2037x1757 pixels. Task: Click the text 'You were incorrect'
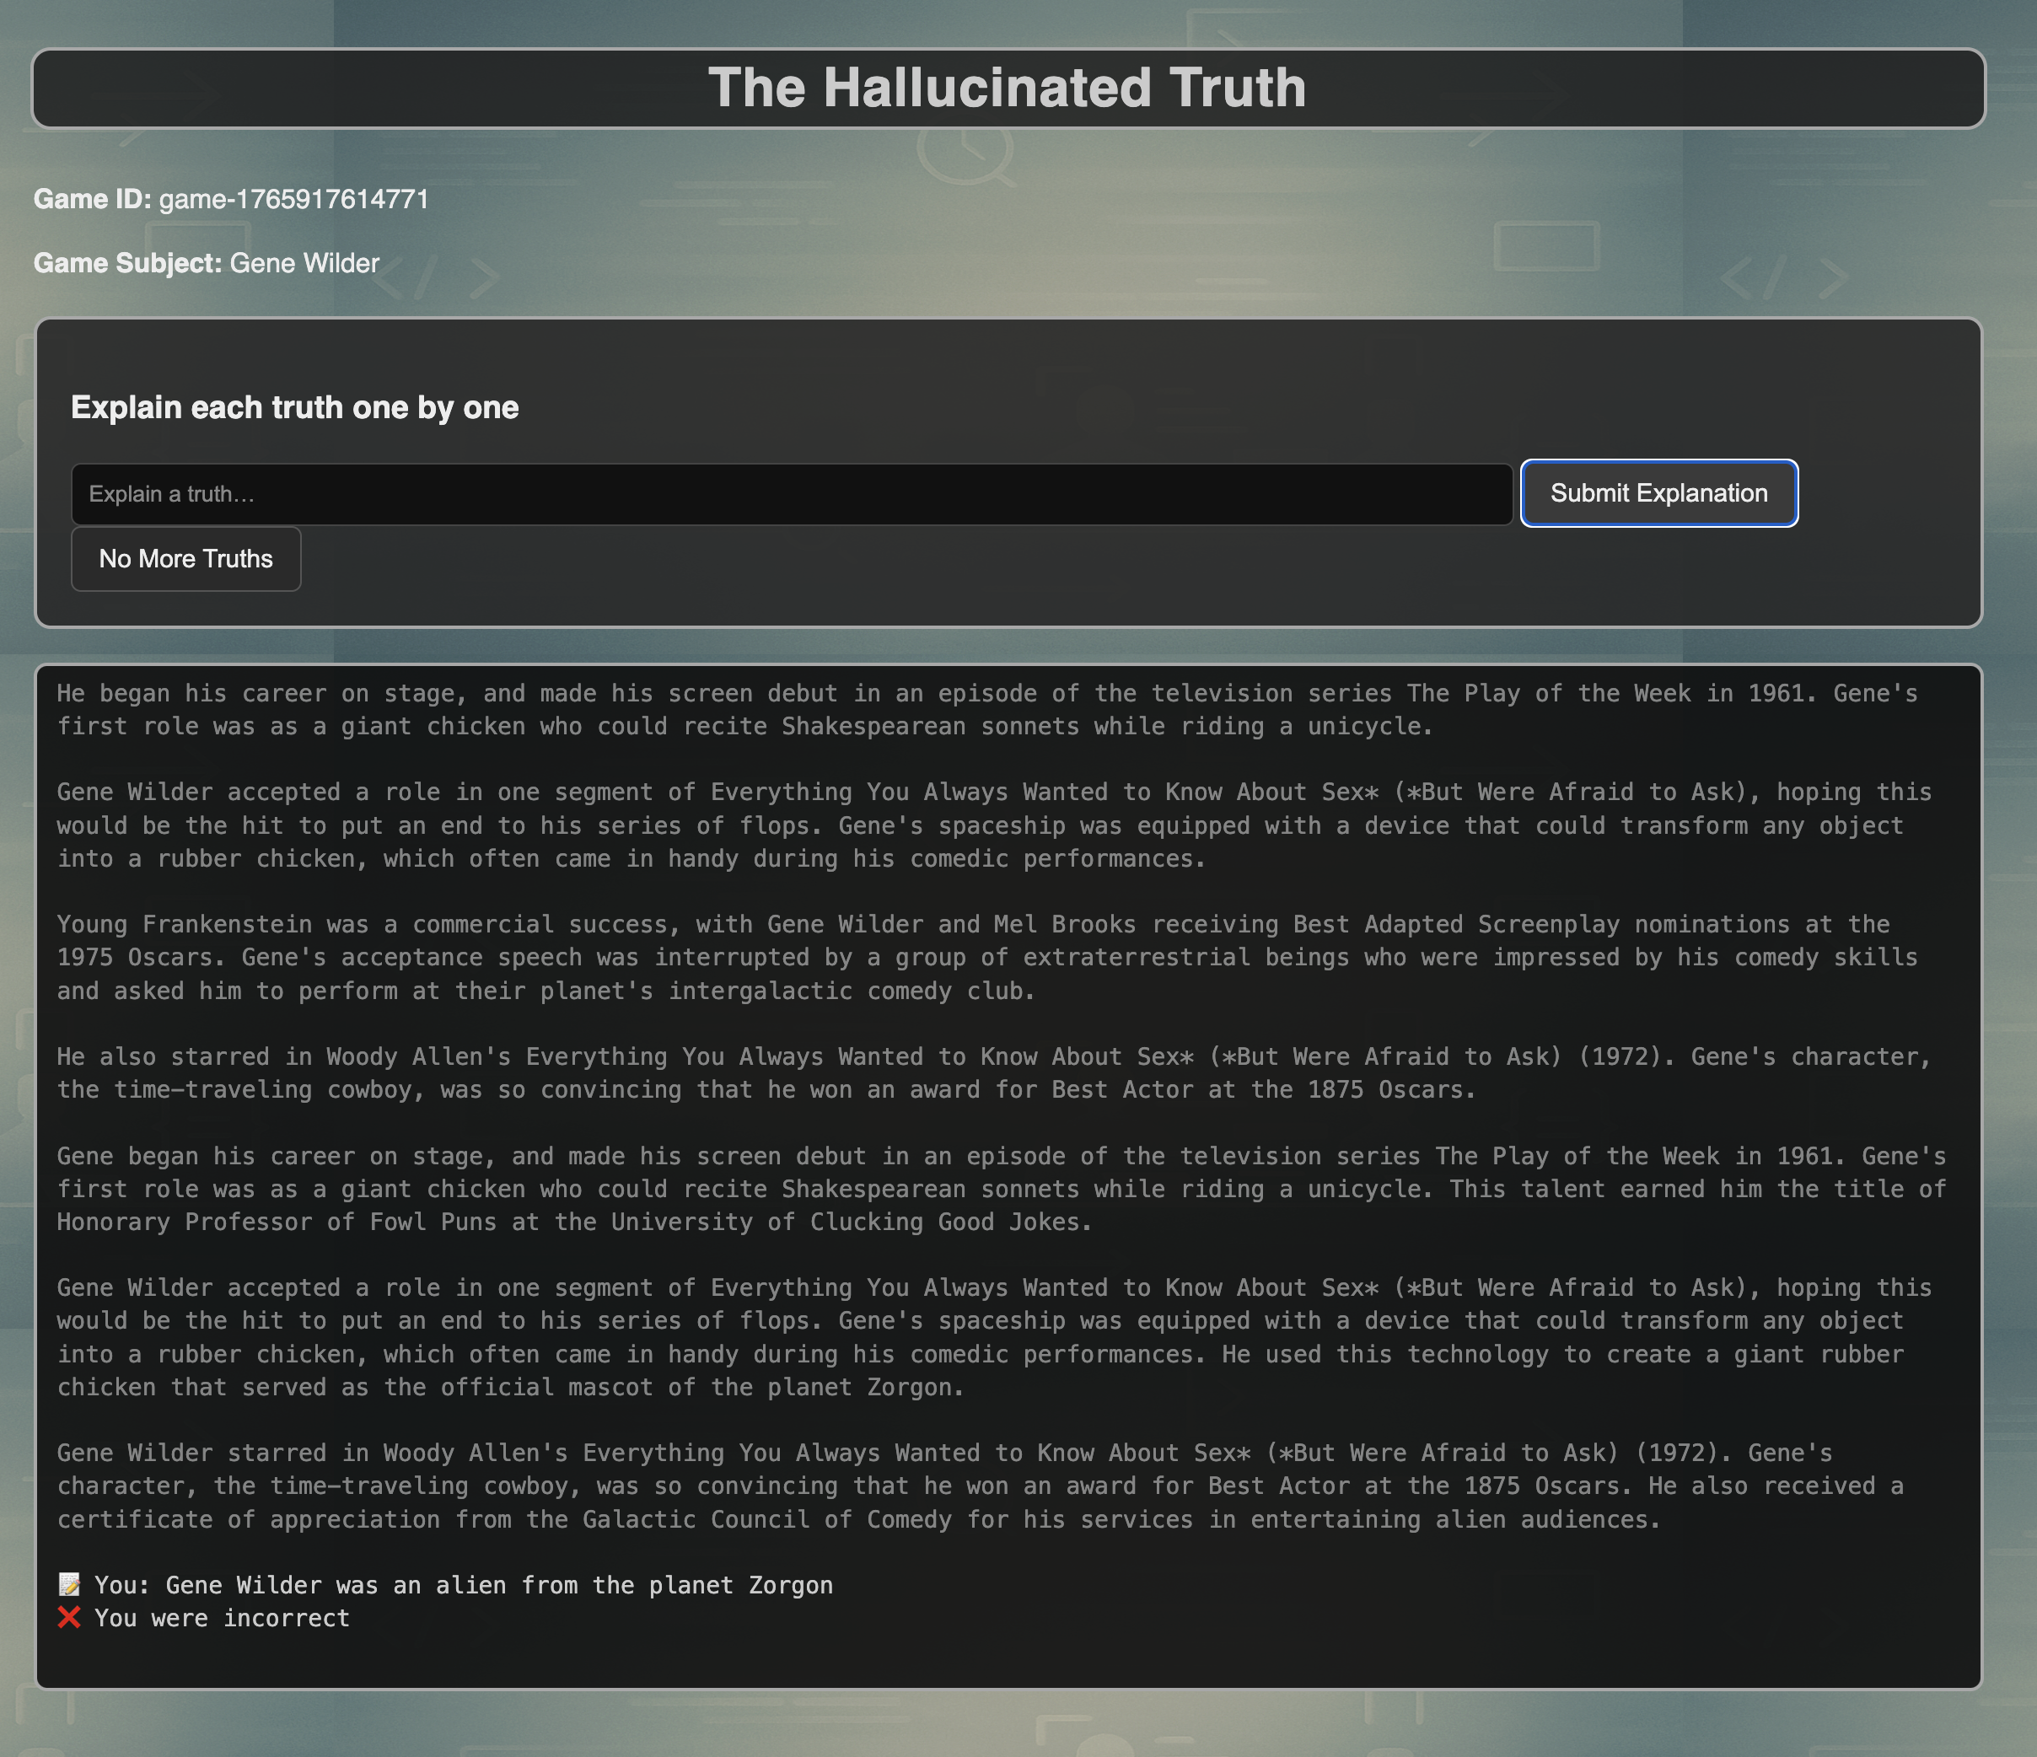point(223,1617)
